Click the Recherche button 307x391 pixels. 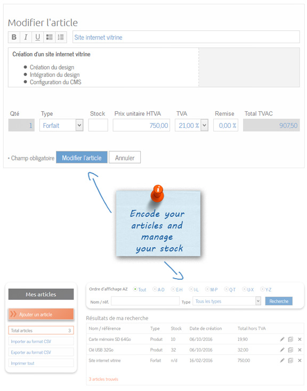tap(279, 301)
